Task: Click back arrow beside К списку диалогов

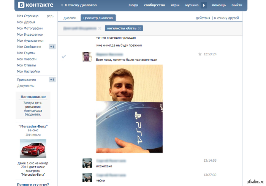Action: (62, 5)
